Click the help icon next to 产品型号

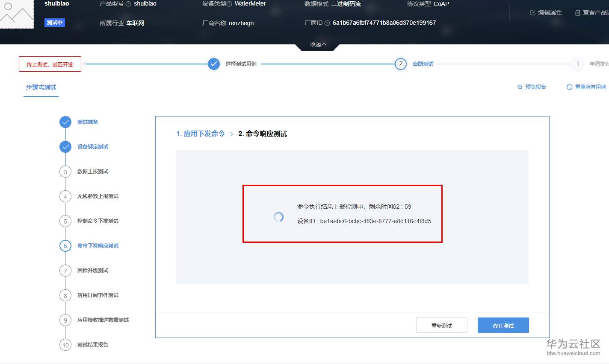[128, 4]
